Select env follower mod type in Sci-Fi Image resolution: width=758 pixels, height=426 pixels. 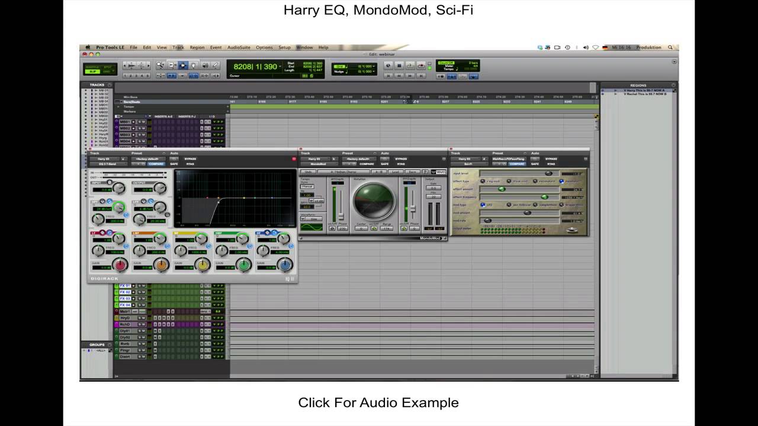point(509,205)
